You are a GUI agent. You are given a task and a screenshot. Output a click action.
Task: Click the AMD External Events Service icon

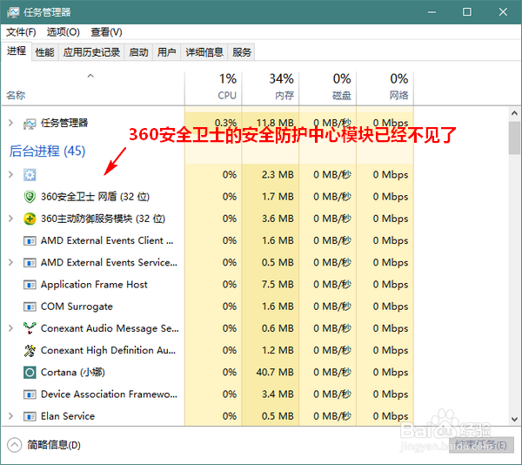(x=30, y=262)
